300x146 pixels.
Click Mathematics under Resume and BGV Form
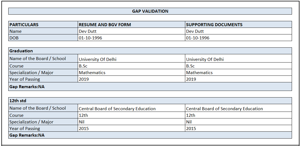tap(92, 73)
